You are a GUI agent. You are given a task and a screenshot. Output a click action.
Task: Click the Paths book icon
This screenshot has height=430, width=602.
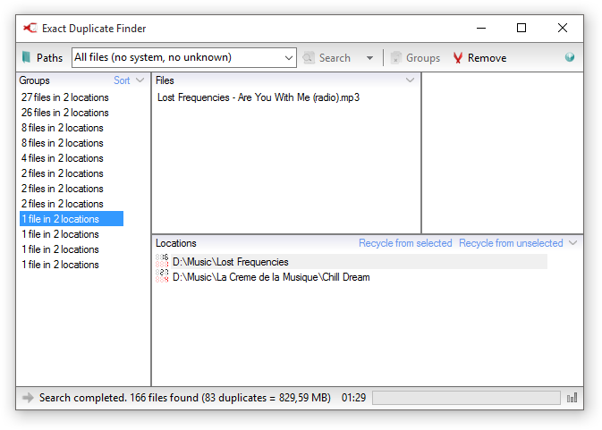(26, 57)
